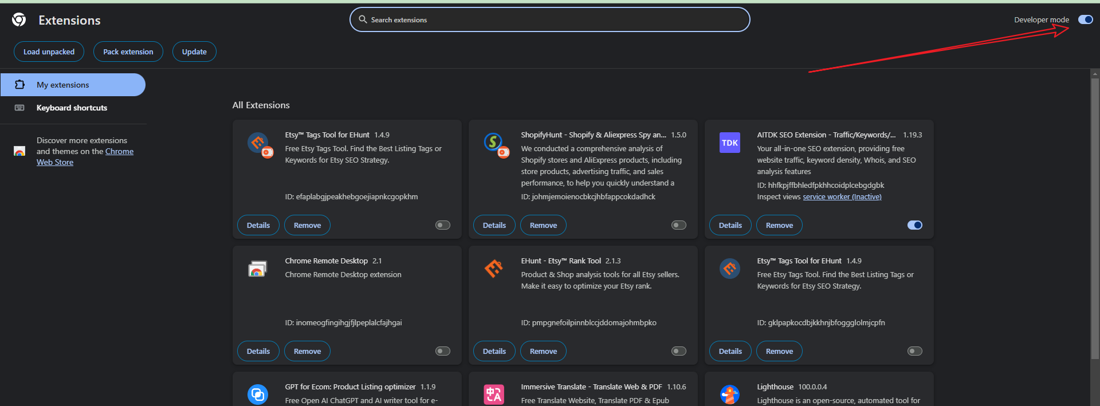
Task: Enable the EHunt Etsy Rank Tool toggle
Action: [x=679, y=351]
